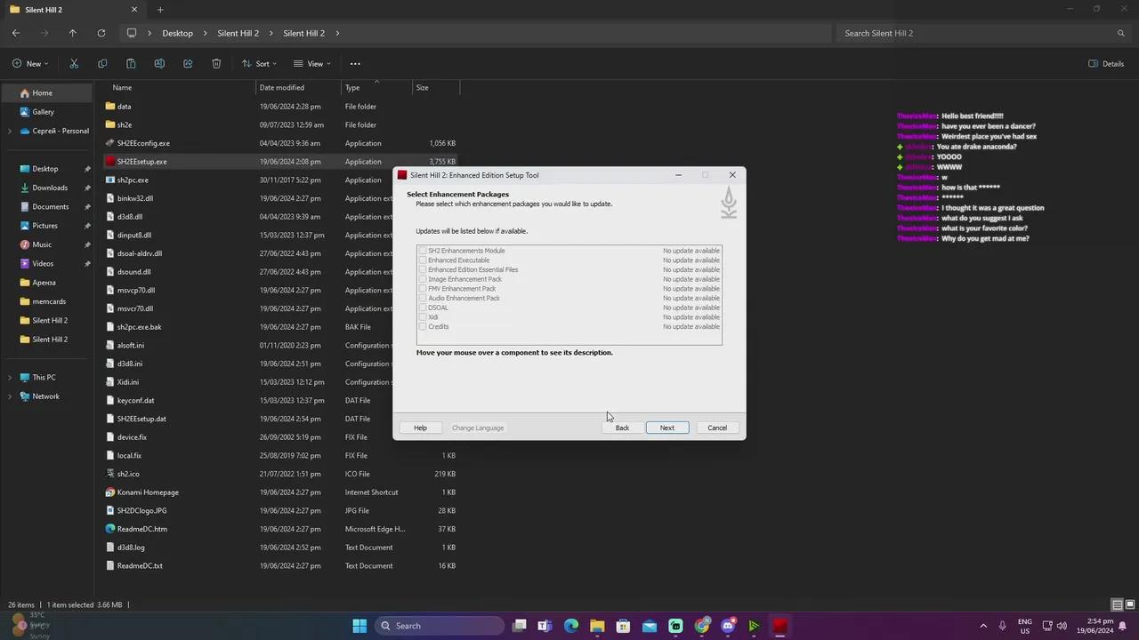Click the Next button in setup tool
This screenshot has height=640, width=1139.
[x=667, y=428]
